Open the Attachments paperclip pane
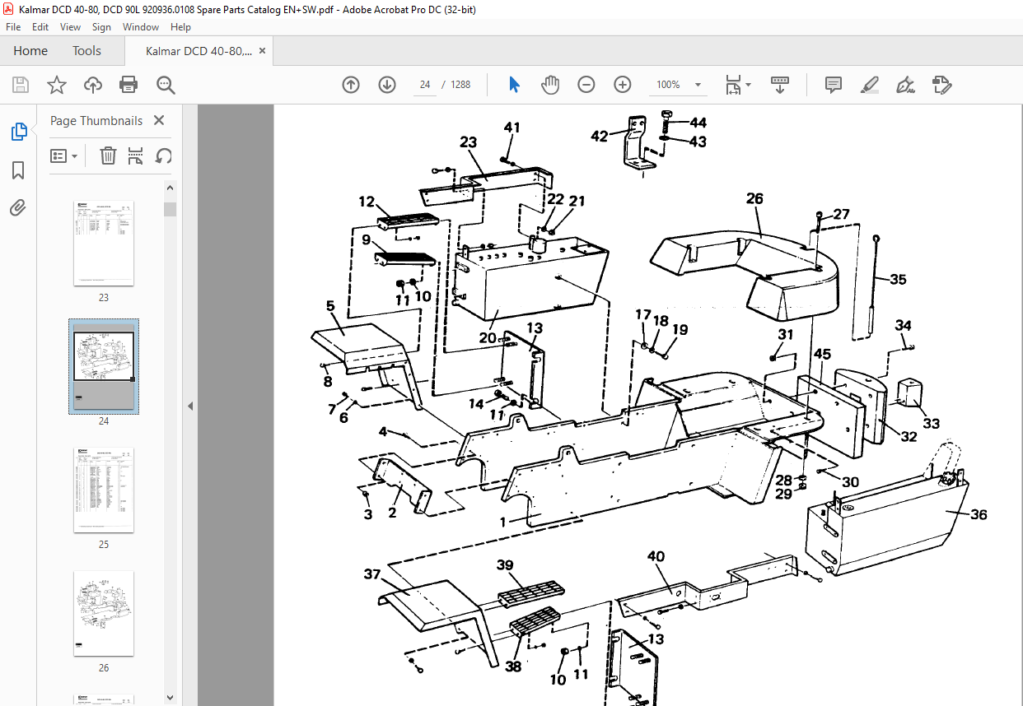 (18, 207)
